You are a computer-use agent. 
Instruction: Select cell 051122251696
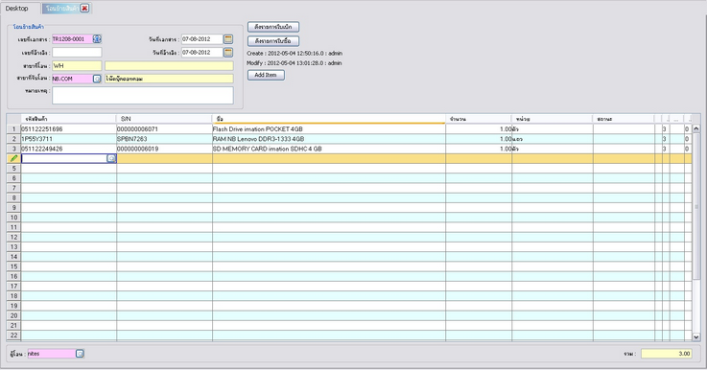(x=69, y=129)
